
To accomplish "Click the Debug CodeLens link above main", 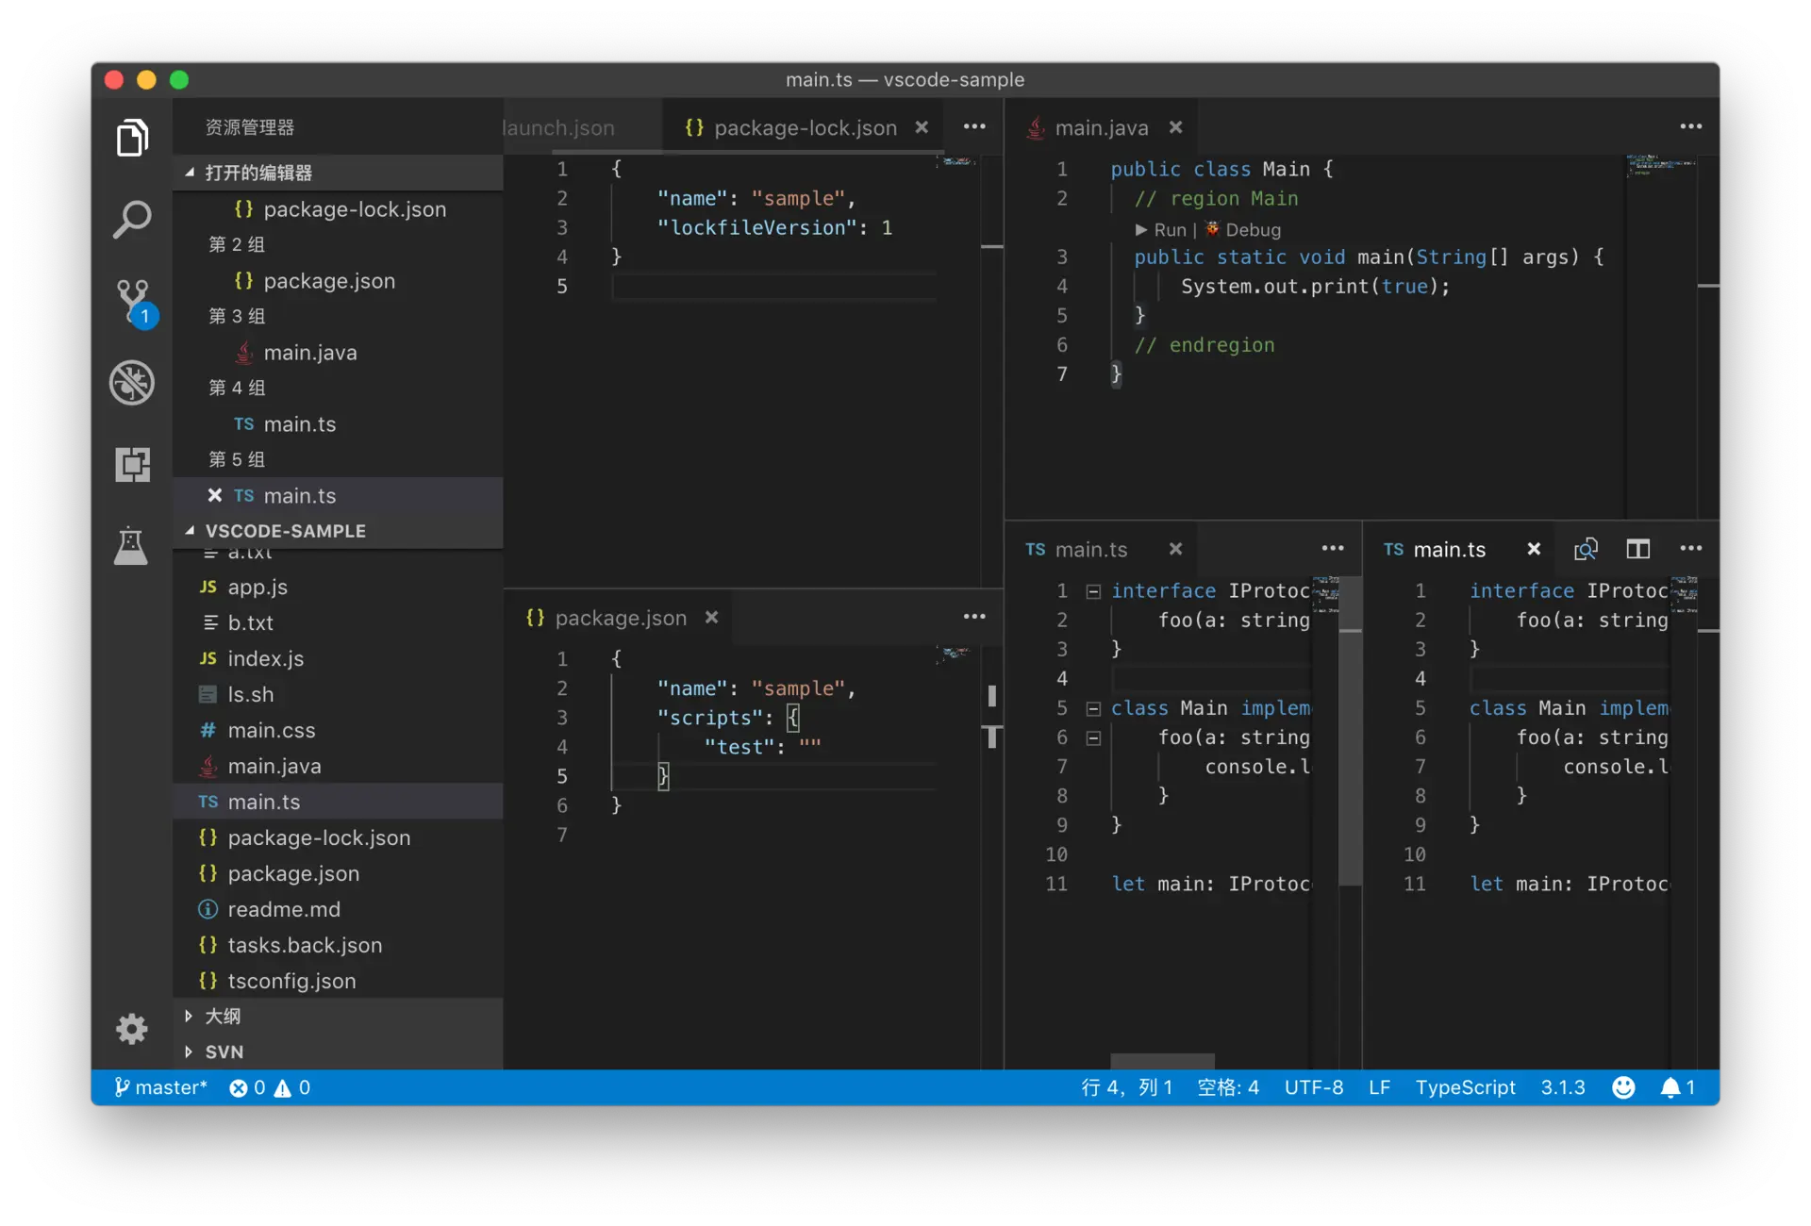I will click(1253, 229).
